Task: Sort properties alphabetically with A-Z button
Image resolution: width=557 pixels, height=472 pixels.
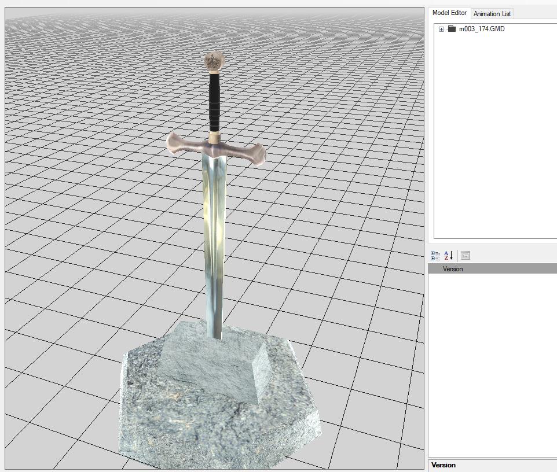Action: (x=449, y=256)
